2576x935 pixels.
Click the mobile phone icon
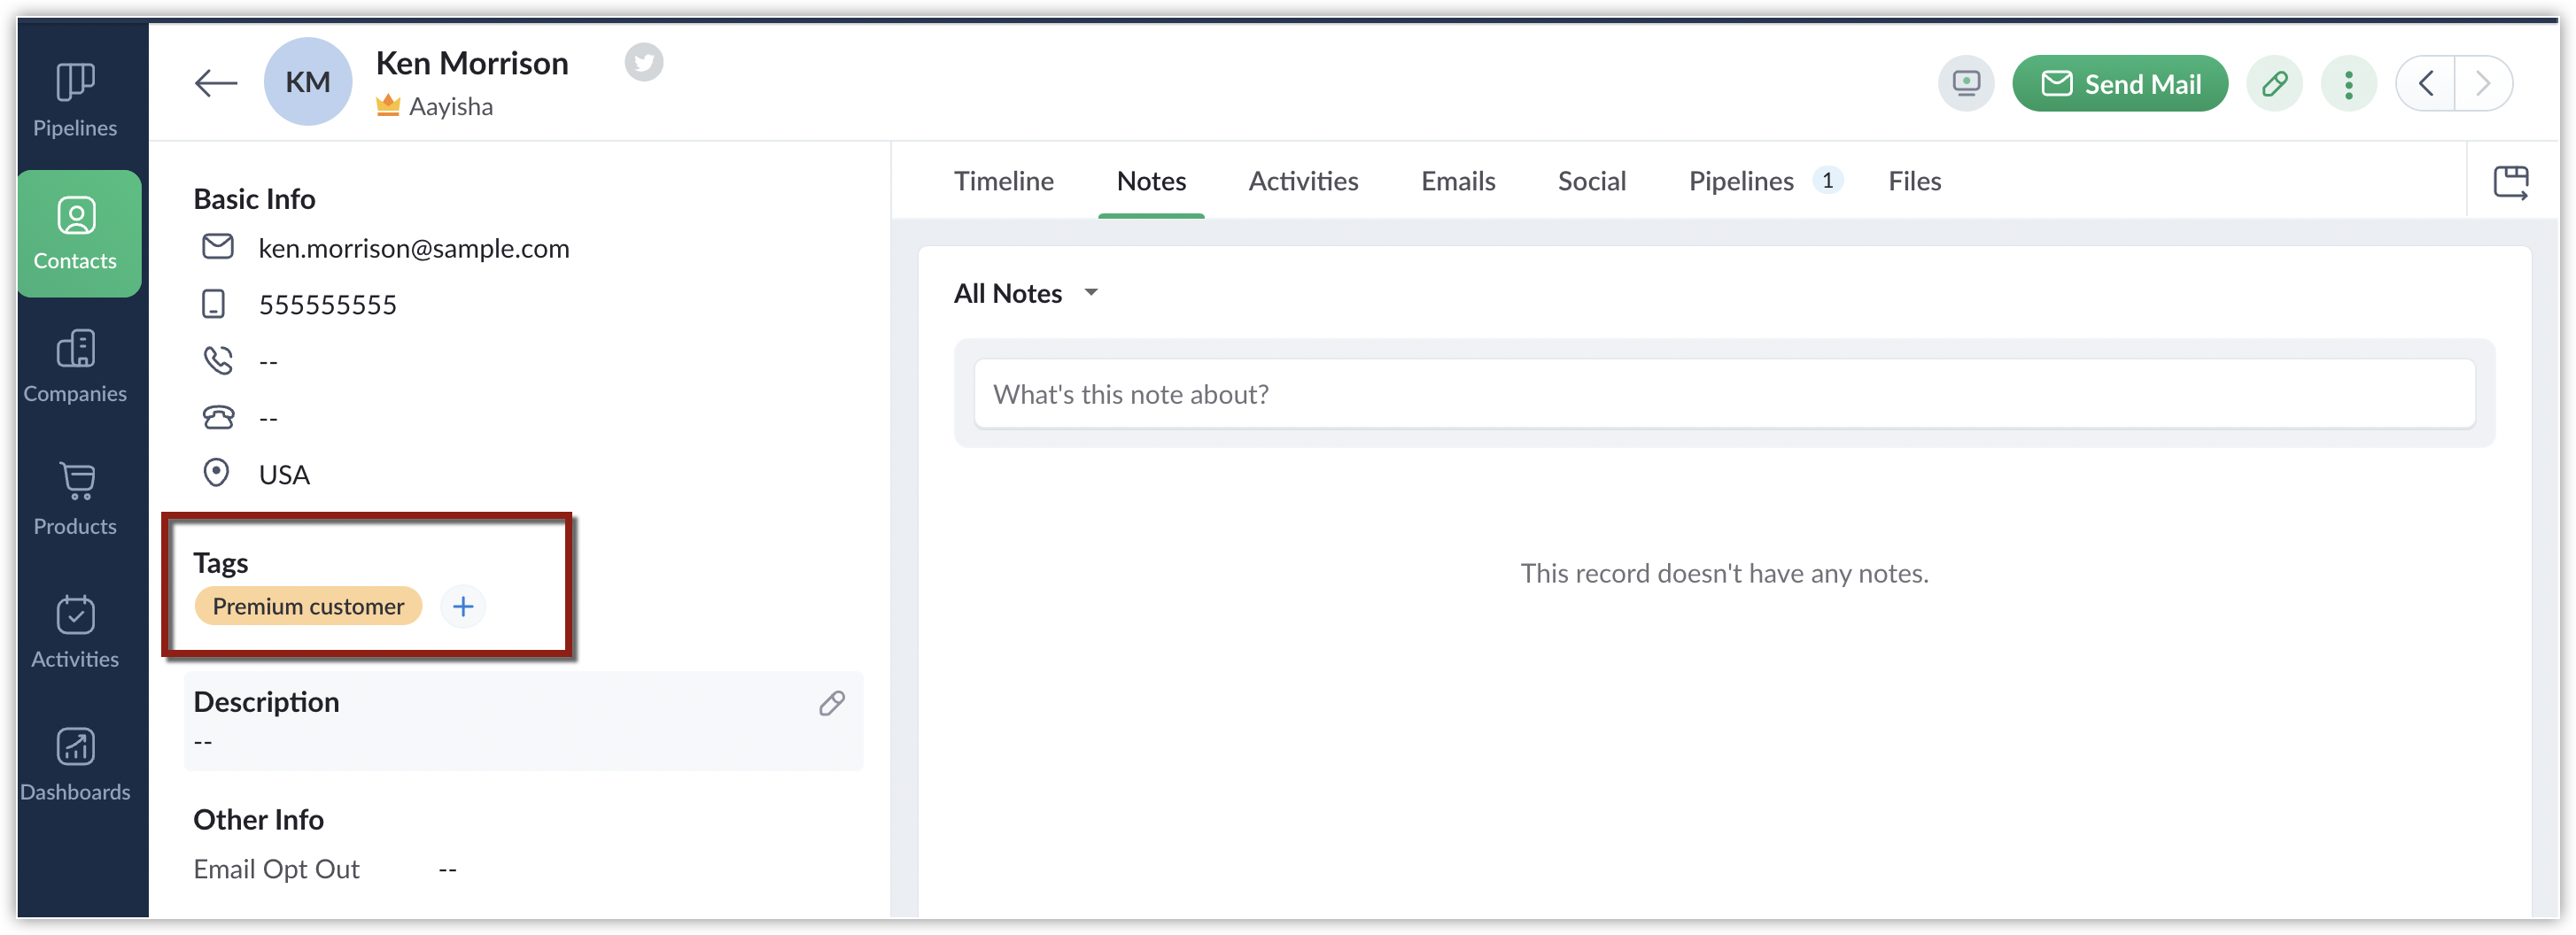click(213, 304)
